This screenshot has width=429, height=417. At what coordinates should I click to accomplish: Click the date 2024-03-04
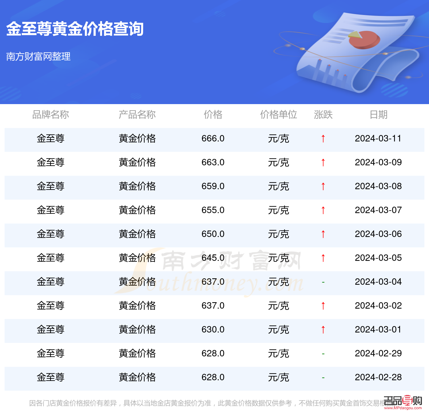tap(378, 282)
